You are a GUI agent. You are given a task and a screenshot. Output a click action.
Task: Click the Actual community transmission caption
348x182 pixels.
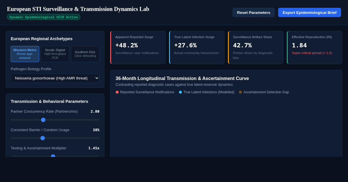pyautogui.click(x=196, y=53)
